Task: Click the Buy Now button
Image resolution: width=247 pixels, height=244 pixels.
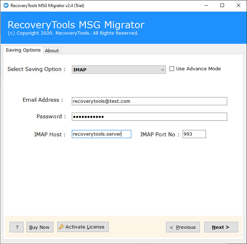Action: pyautogui.click(x=40, y=227)
